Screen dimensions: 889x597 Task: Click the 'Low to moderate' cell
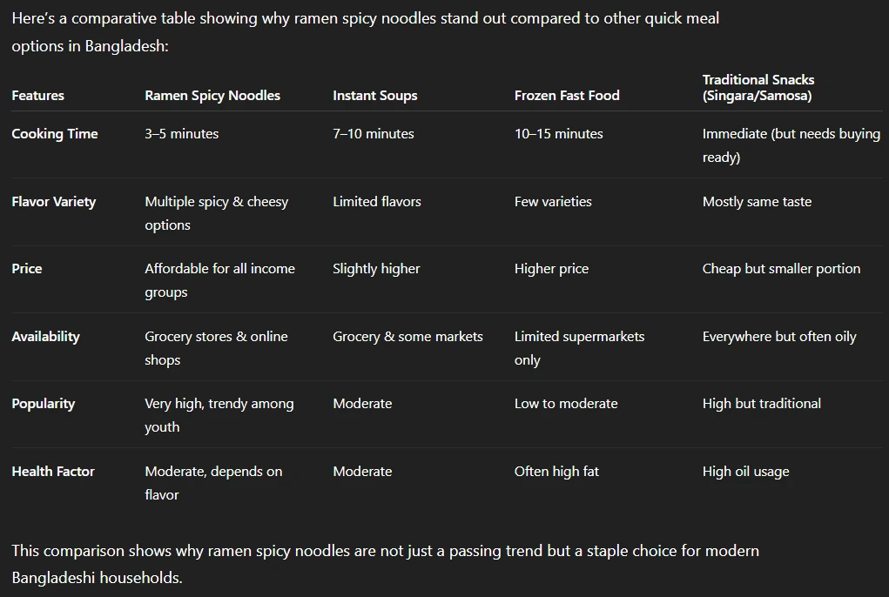(566, 404)
